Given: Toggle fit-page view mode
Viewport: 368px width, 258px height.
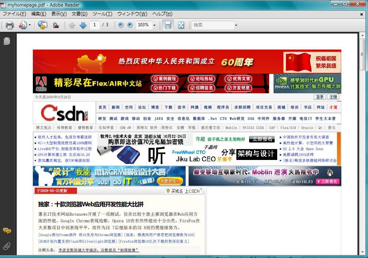Looking at the screenshot, I should tap(181, 25).
